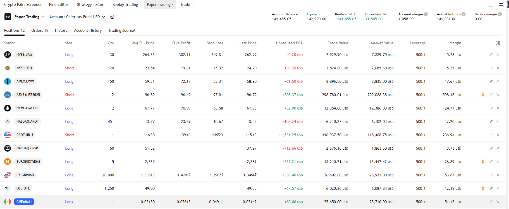Edit the CME:6M1! position
The height and width of the screenshot is (209, 509).
[x=491, y=202]
